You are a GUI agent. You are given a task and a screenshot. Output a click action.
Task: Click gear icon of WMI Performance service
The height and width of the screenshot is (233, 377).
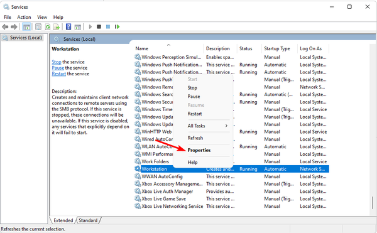138,154
